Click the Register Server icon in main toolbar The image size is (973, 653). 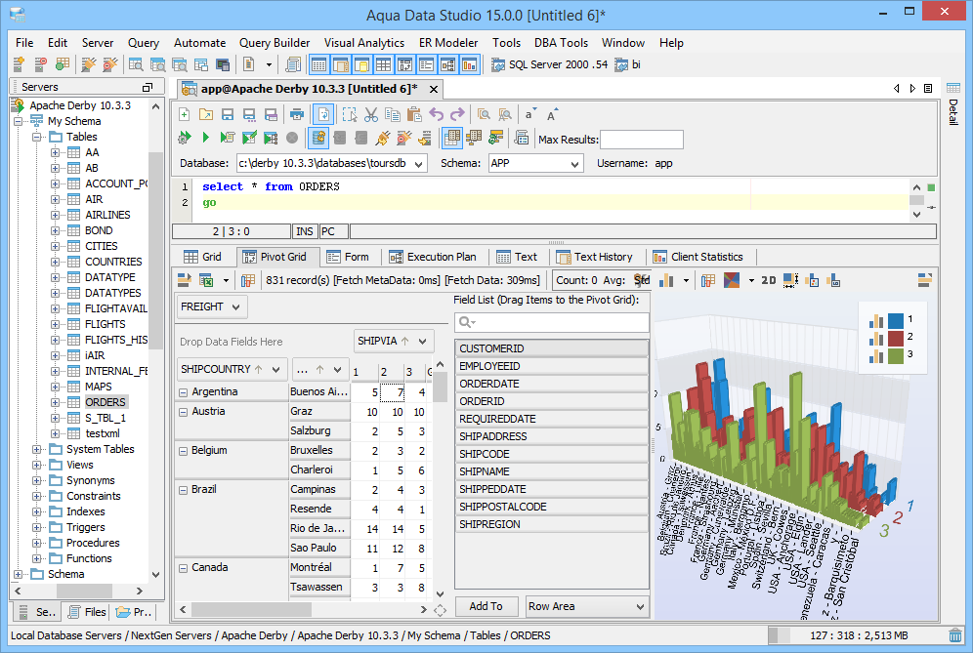19,63
